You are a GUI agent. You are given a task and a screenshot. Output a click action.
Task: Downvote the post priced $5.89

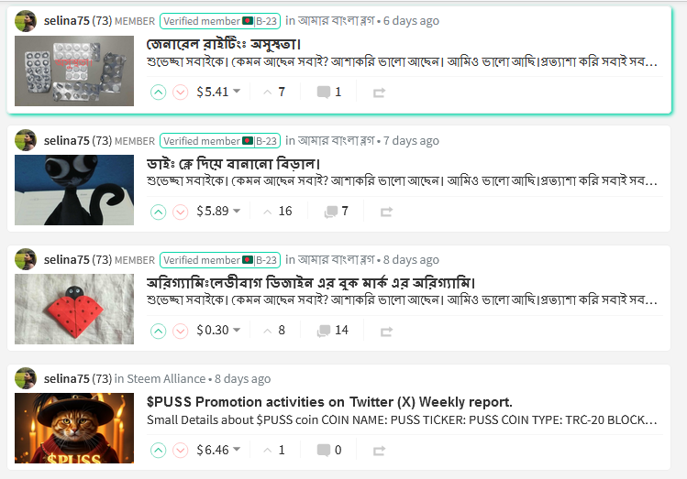(180, 212)
